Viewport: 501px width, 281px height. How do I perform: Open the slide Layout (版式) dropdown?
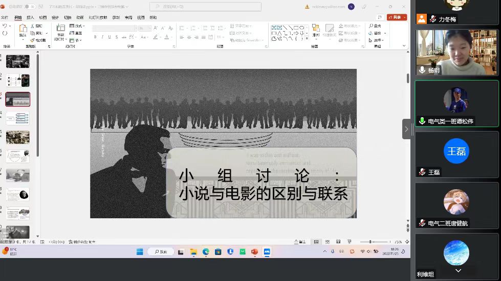coord(77,26)
